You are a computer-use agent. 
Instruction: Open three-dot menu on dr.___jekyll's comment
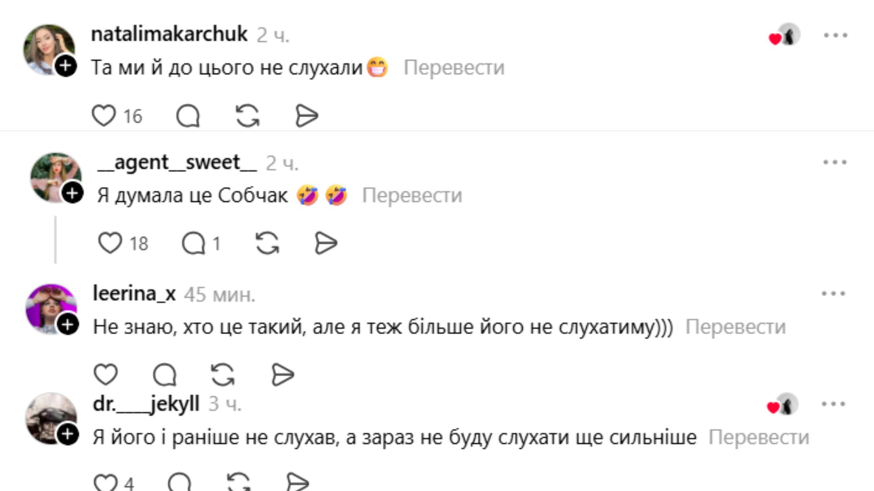click(833, 404)
